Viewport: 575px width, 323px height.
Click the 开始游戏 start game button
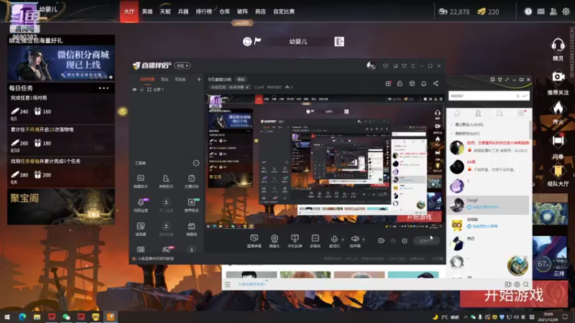[513, 295]
